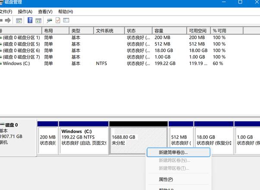Click the NTFS file system cell
Viewport: 260px width, 190px height.
101,63
